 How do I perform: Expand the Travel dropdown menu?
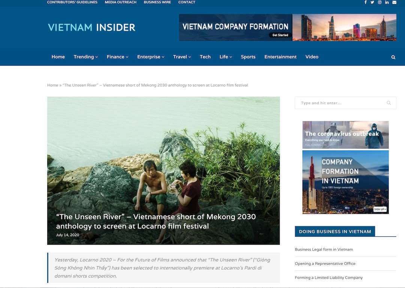tap(182, 57)
